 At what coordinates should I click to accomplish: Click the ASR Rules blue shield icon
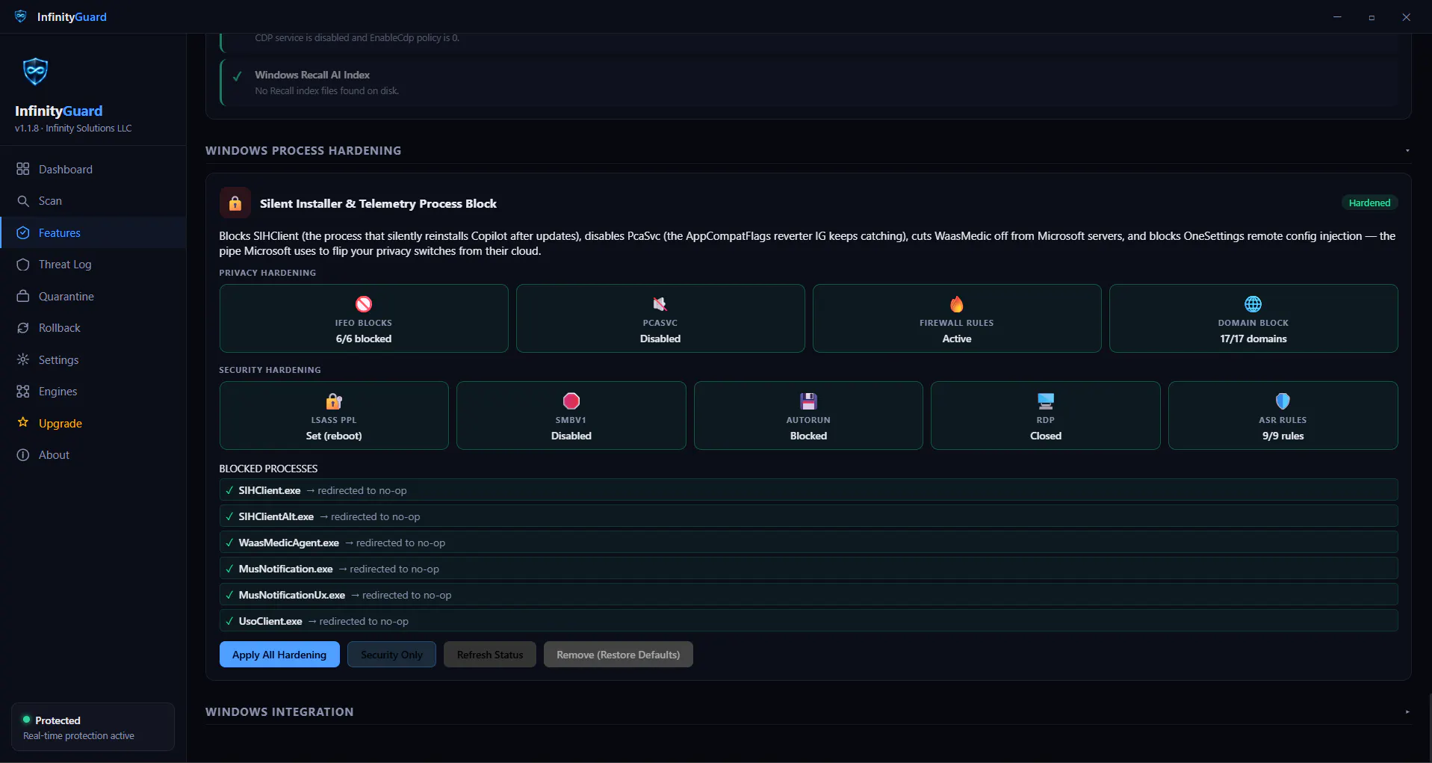pos(1283,401)
